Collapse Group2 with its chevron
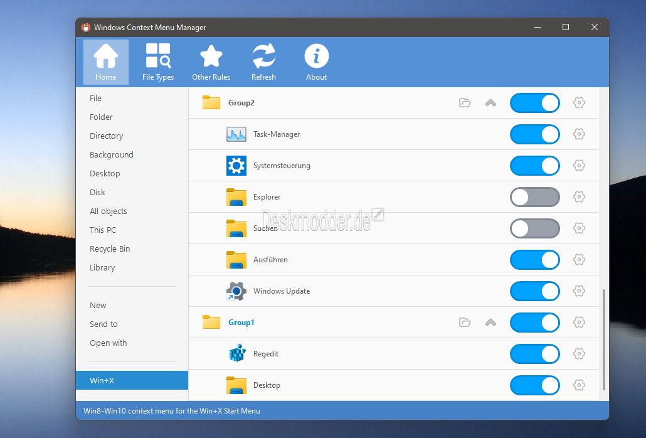This screenshot has height=438, width=646. click(x=490, y=103)
